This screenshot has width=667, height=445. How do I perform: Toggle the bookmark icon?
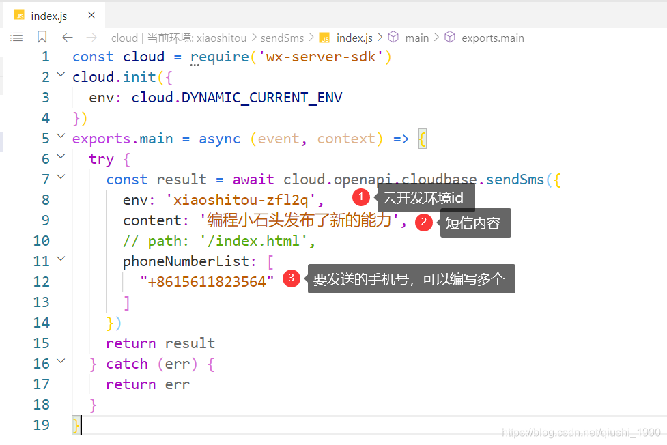(42, 37)
